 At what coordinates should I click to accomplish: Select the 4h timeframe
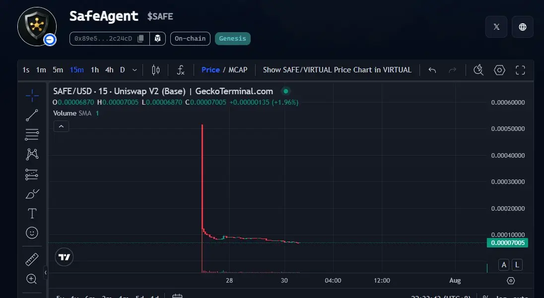click(x=109, y=70)
